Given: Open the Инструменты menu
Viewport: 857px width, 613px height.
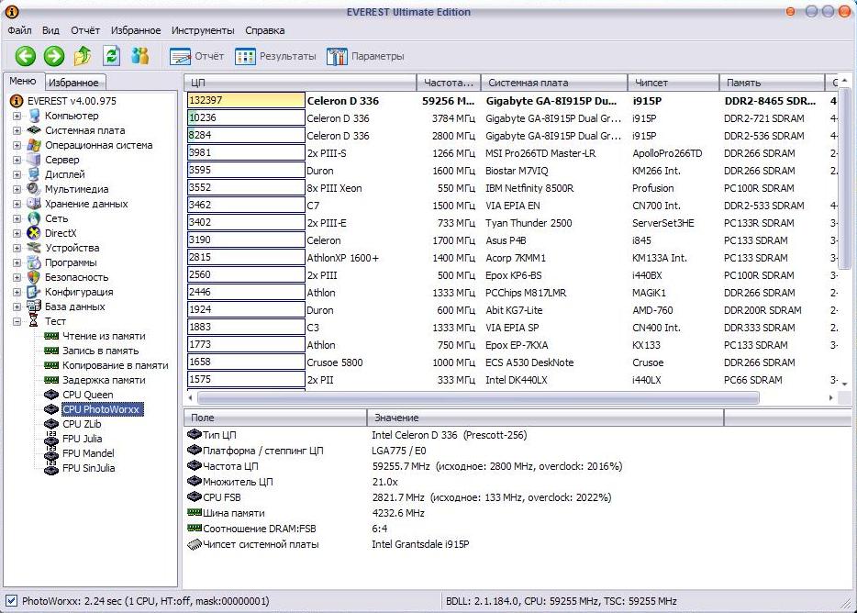Looking at the screenshot, I should click(x=203, y=30).
